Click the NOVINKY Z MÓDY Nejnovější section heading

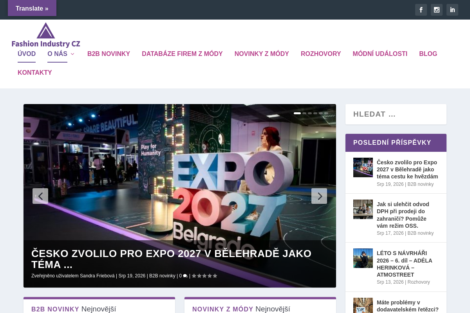[241, 309]
